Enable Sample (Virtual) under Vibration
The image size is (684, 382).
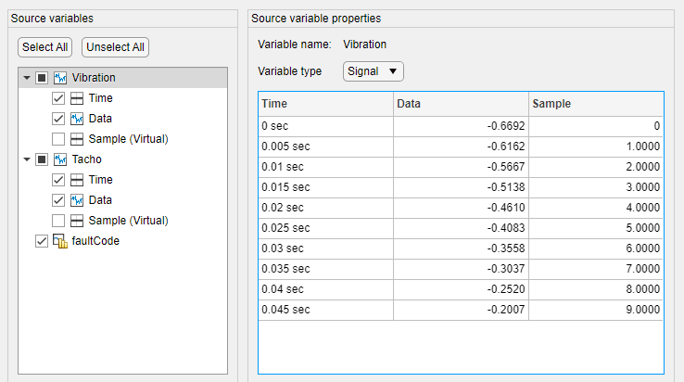click(x=58, y=139)
